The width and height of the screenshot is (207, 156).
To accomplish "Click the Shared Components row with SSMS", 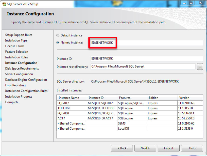I will 130,123.
